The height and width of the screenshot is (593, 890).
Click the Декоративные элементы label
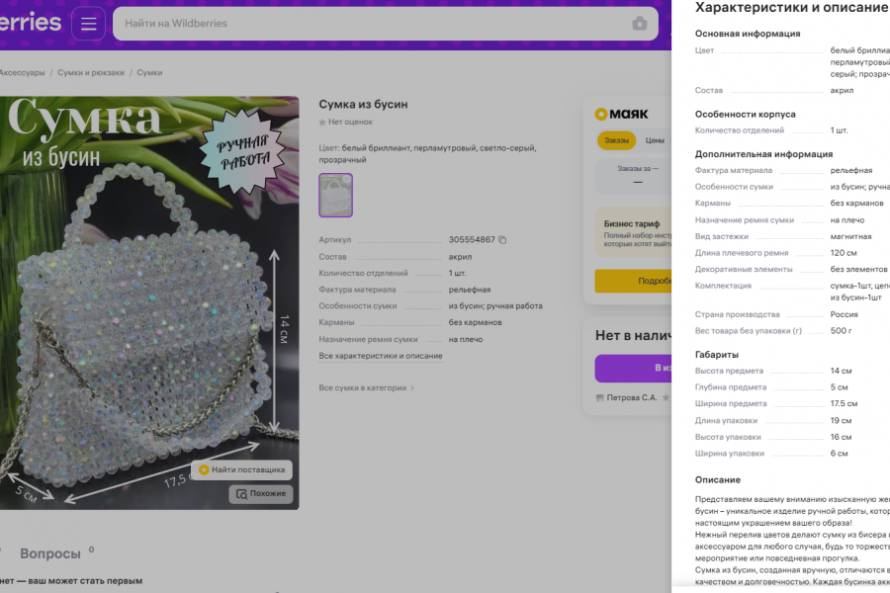[x=744, y=270]
